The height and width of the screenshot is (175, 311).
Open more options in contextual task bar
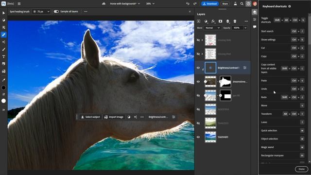point(142,117)
